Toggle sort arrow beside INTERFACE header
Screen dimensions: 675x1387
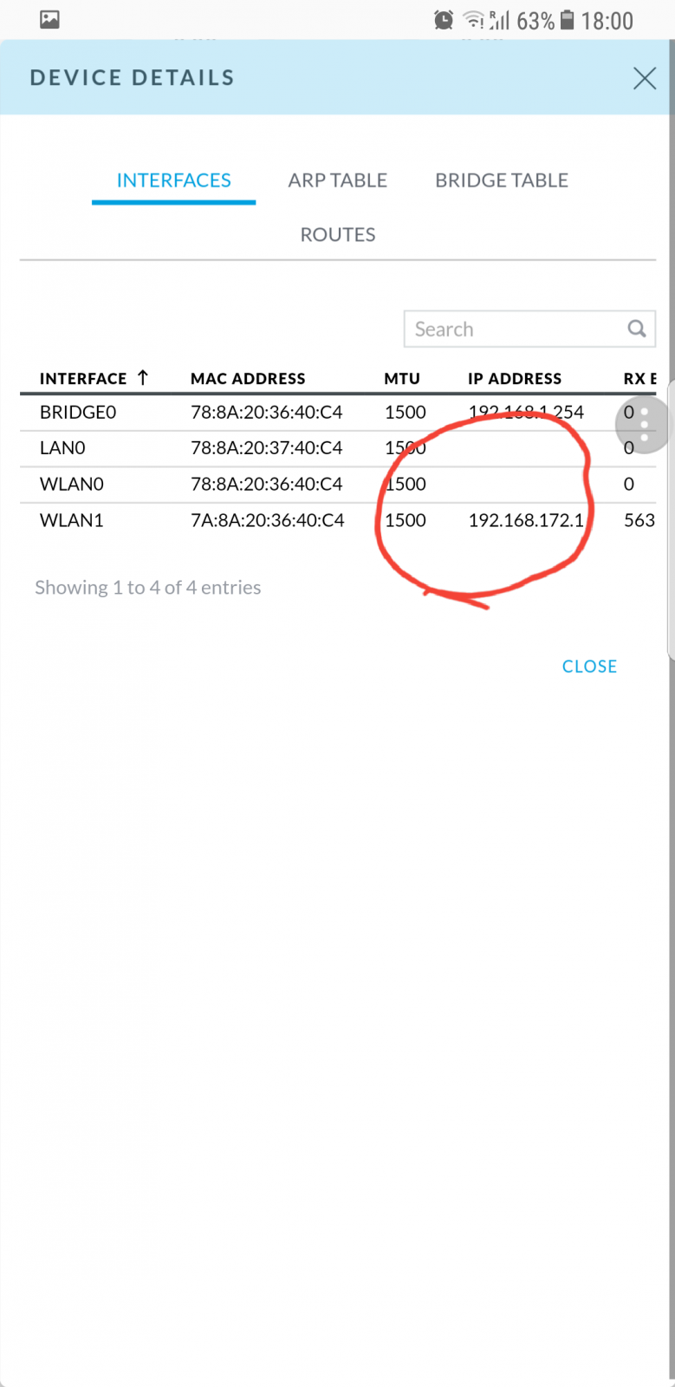point(143,377)
